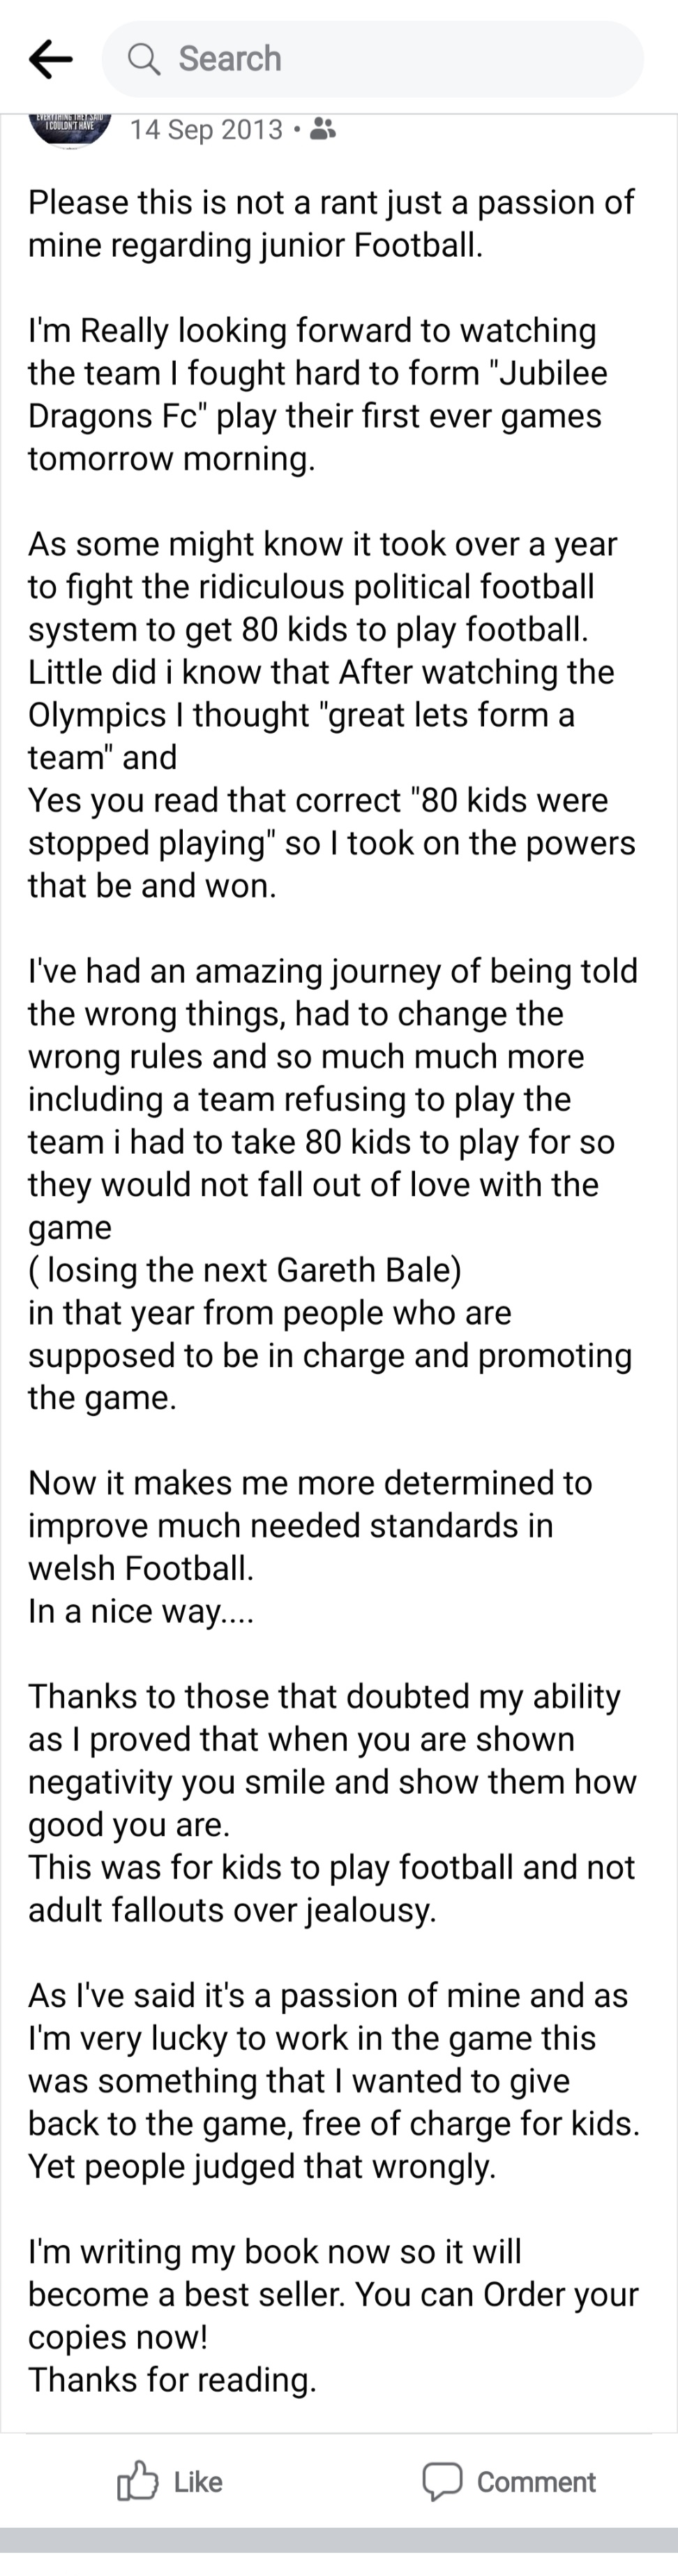
Task: Click the "free of charge for kids" line
Action: (334, 2124)
